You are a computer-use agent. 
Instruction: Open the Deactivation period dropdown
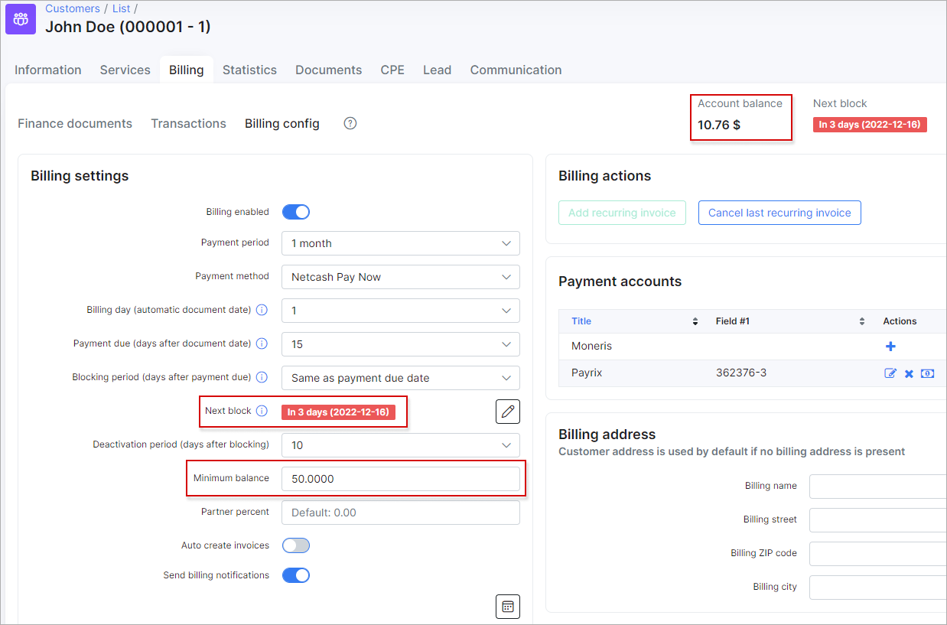[x=400, y=445]
